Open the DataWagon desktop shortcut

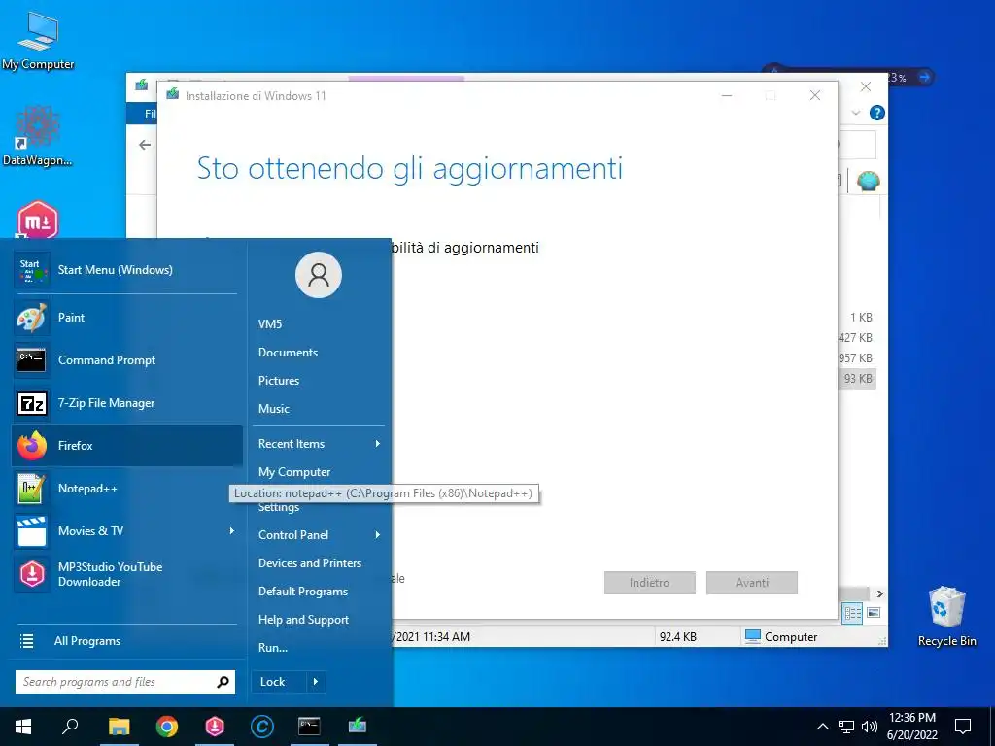coord(37,136)
